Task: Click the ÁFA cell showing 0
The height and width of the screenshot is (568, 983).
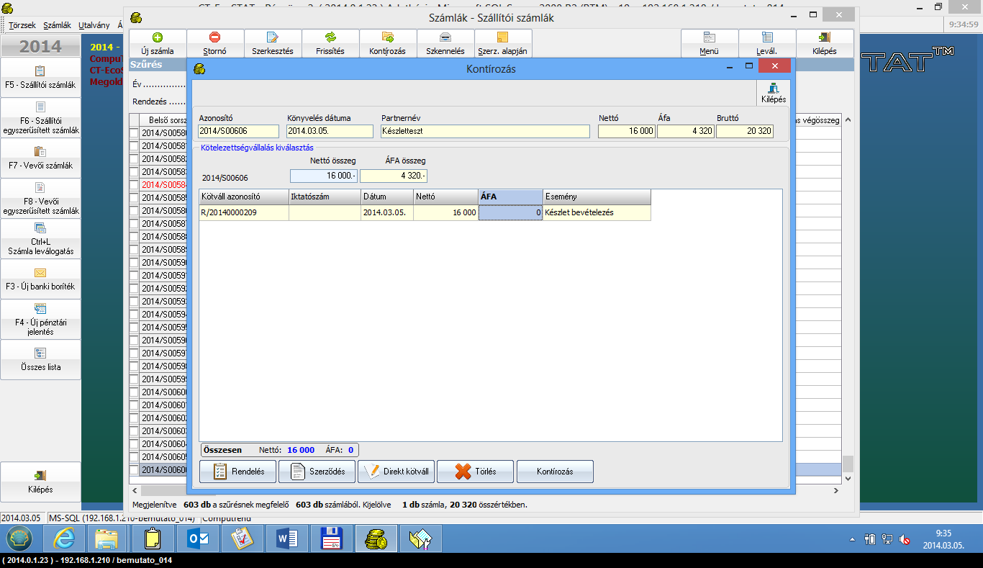Action: tap(510, 212)
